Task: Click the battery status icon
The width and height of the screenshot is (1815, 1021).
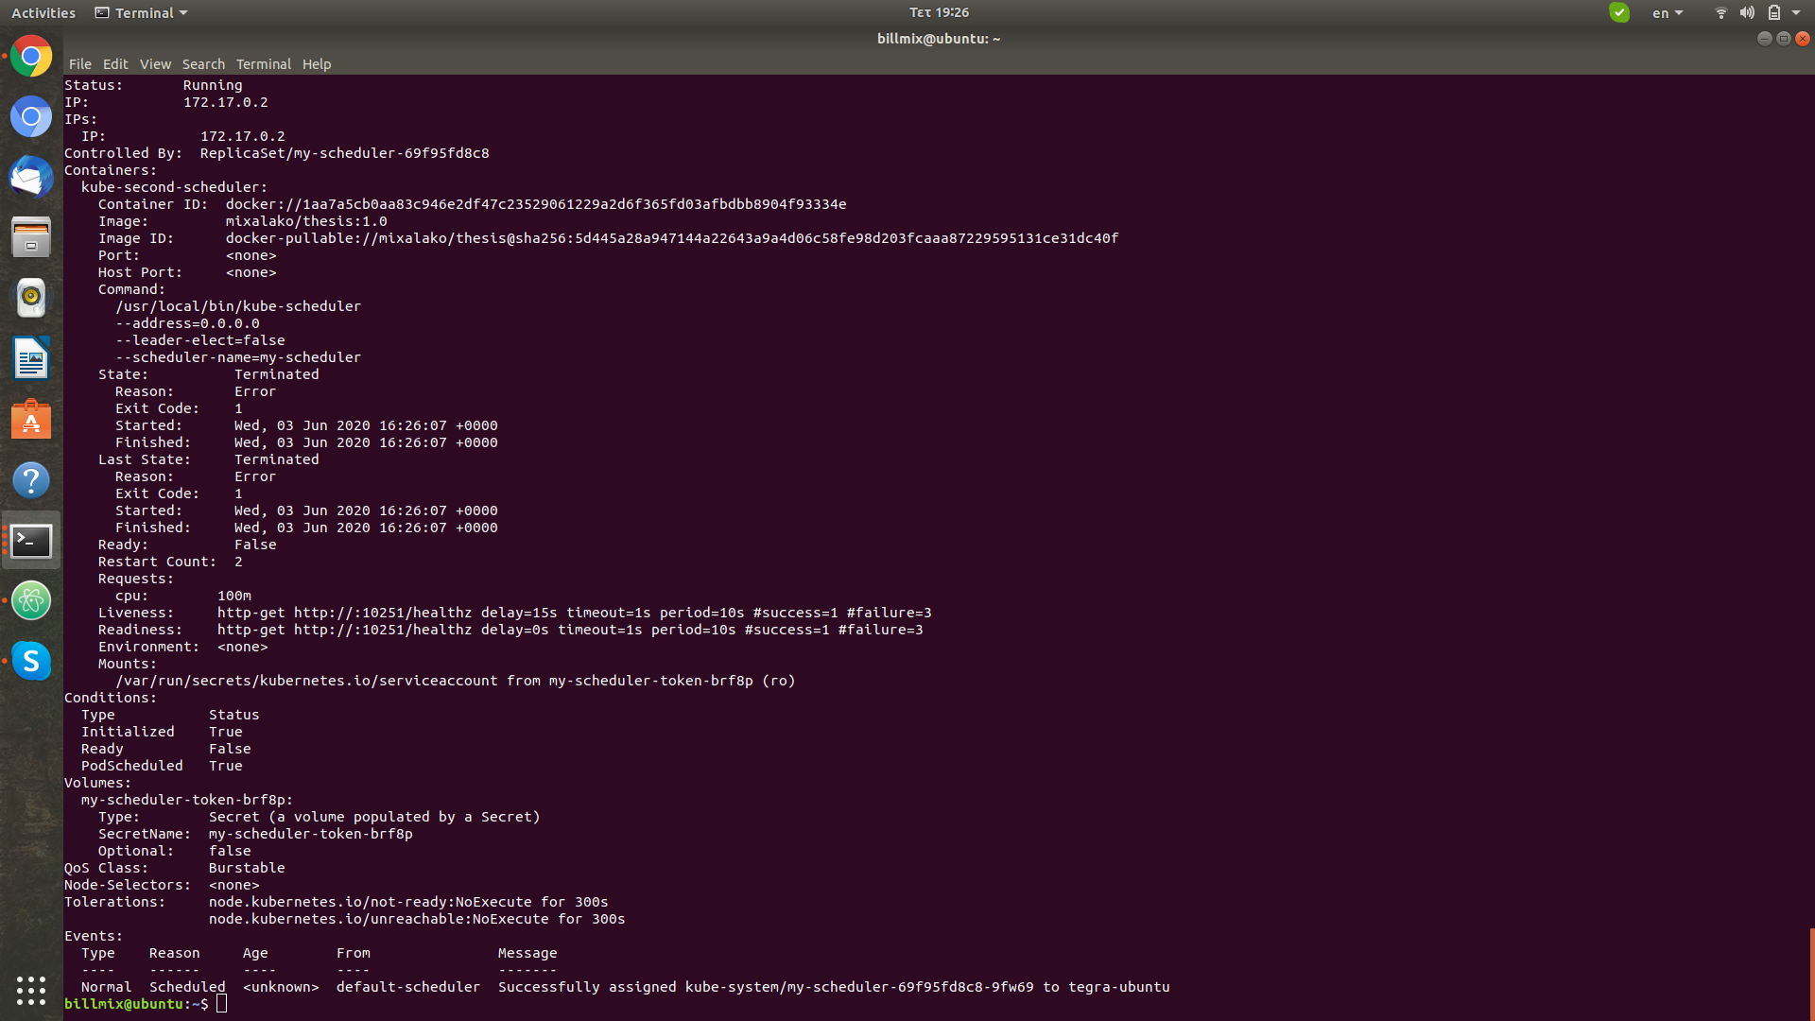Action: click(x=1776, y=12)
